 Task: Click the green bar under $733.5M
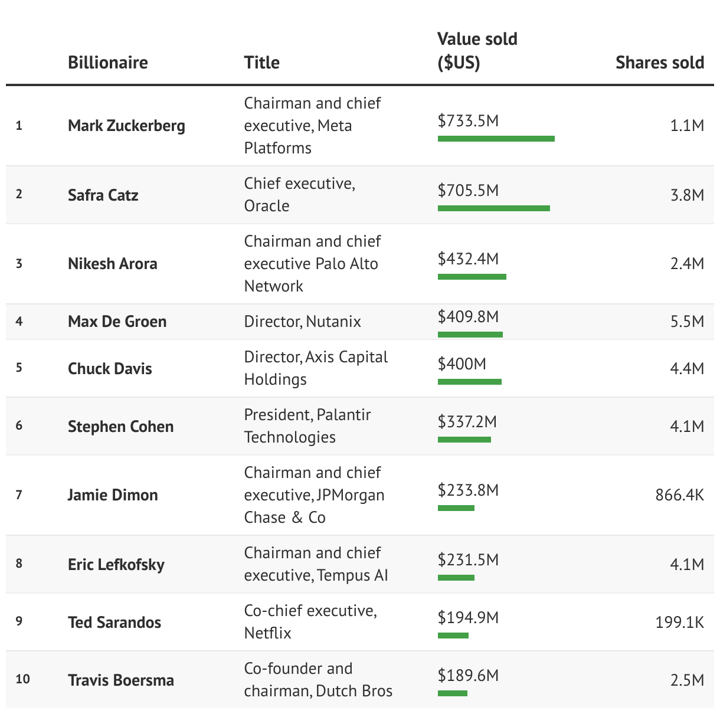(x=496, y=139)
